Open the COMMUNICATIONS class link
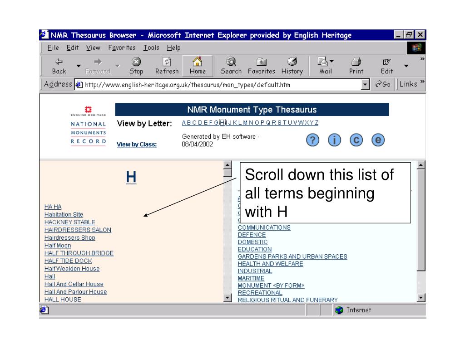Image resolution: width=465 pixels, height=348 pixels. [x=264, y=227]
